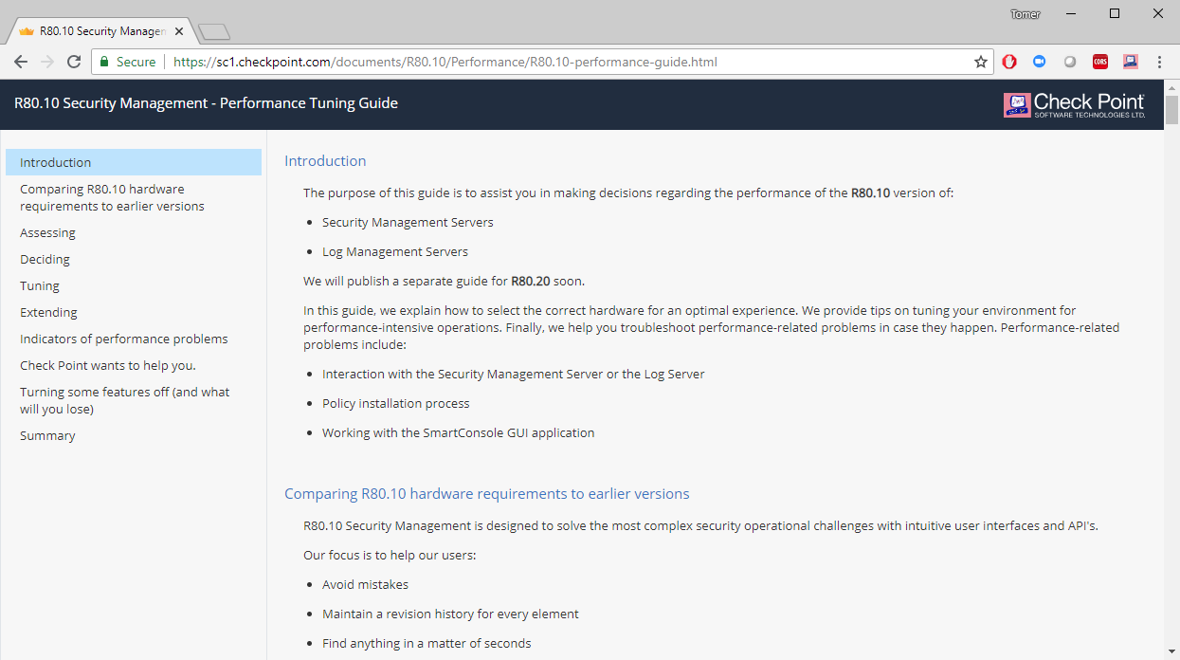This screenshot has width=1180, height=660.
Task: Open the red Opera-style extension icon
Action: [1010, 62]
